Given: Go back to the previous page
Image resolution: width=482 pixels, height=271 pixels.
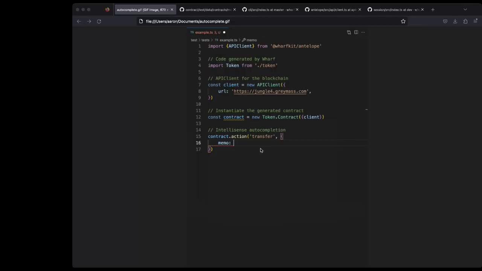Looking at the screenshot, I should pyautogui.click(x=79, y=21).
